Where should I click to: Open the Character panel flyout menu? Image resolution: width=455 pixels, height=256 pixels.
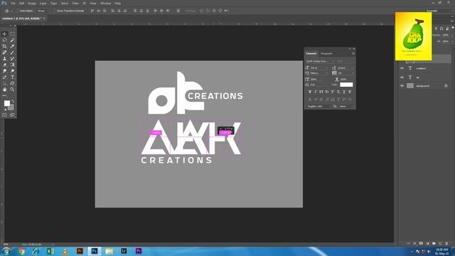tap(353, 53)
